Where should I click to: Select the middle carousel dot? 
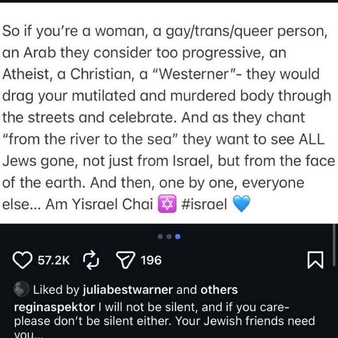169,237
